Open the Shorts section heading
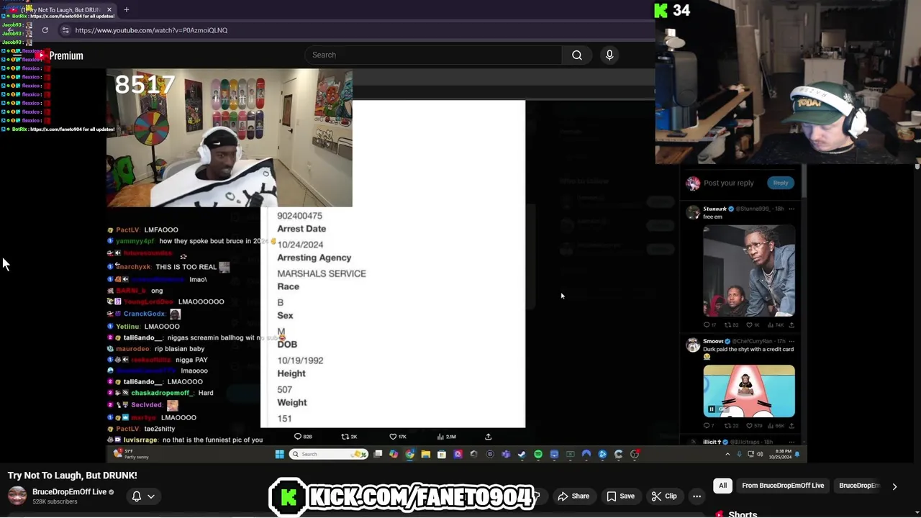 743,514
